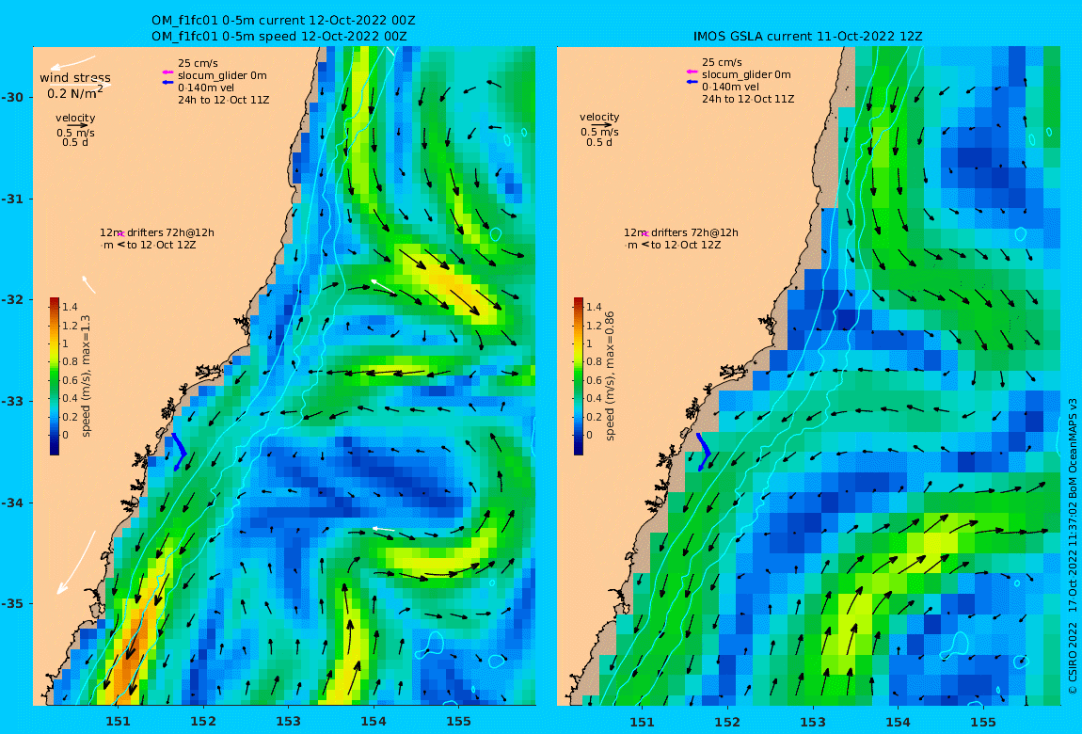Click the 155 longitude label under the OM_f1fc01 map
Image resolution: width=1082 pixels, height=734 pixels.
[x=459, y=722]
